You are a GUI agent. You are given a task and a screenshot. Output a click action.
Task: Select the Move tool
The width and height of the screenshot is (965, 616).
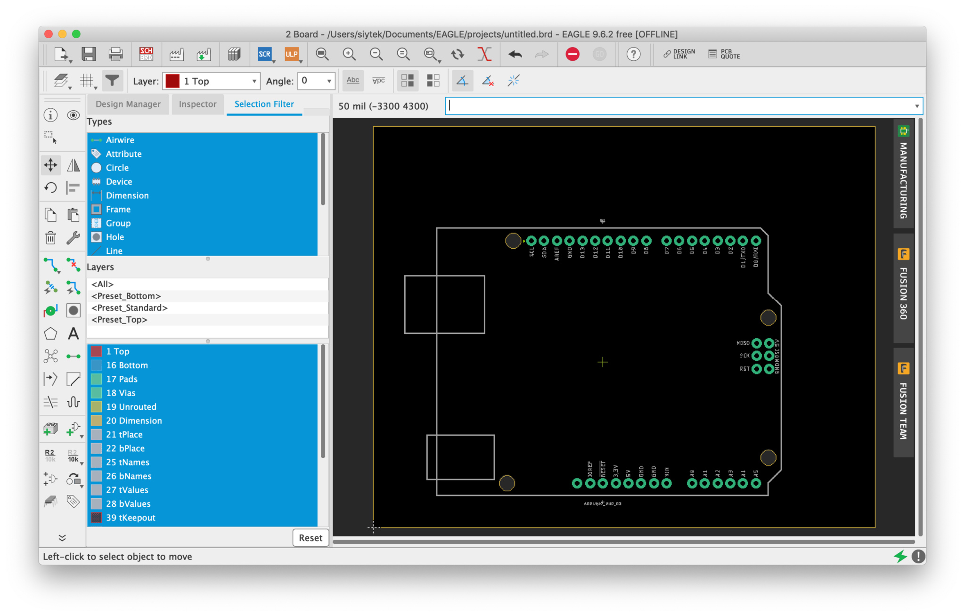click(x=50, y=165)
